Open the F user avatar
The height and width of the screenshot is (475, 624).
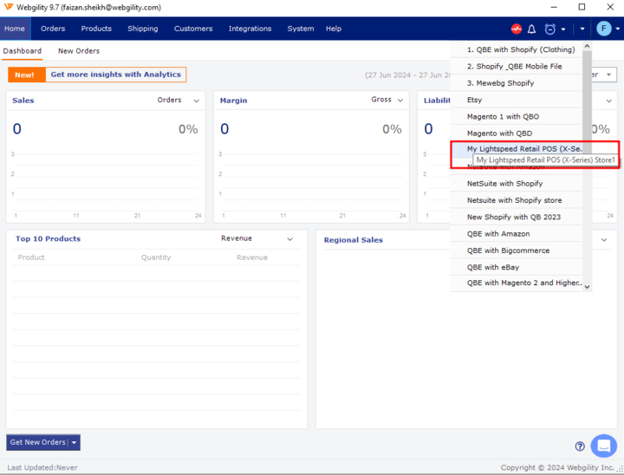604,29
